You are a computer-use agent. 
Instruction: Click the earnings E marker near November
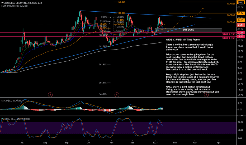point(117,95)
